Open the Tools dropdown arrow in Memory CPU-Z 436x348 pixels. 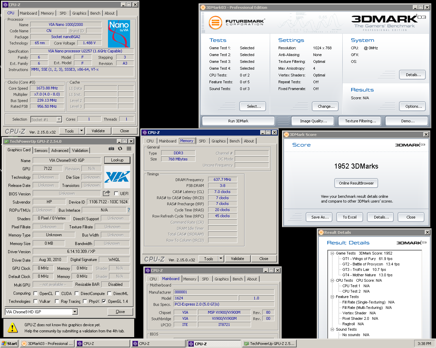point(221,259)
